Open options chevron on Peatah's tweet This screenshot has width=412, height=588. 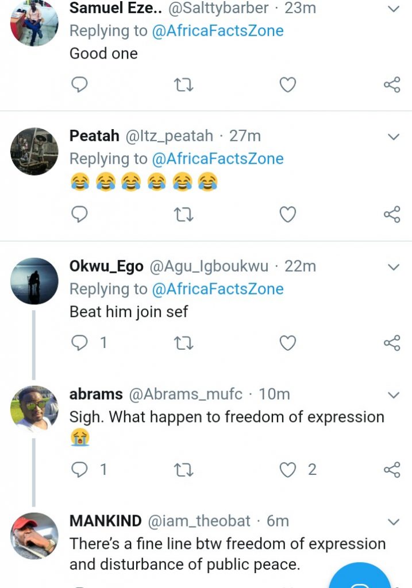click(394, 137)
